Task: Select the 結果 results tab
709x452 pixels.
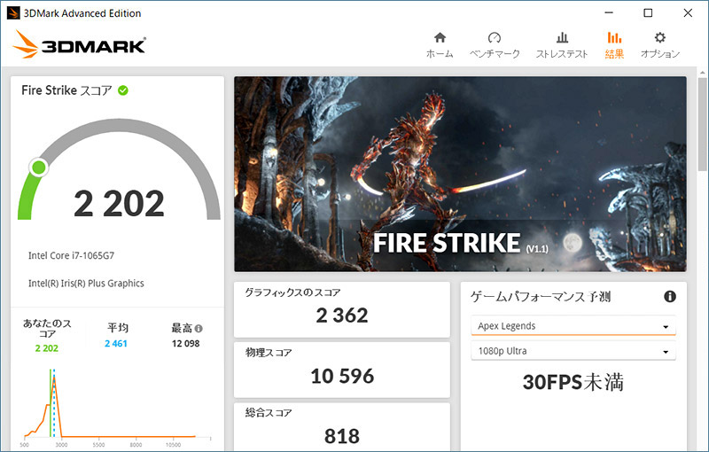Action: tap(614, 45)
